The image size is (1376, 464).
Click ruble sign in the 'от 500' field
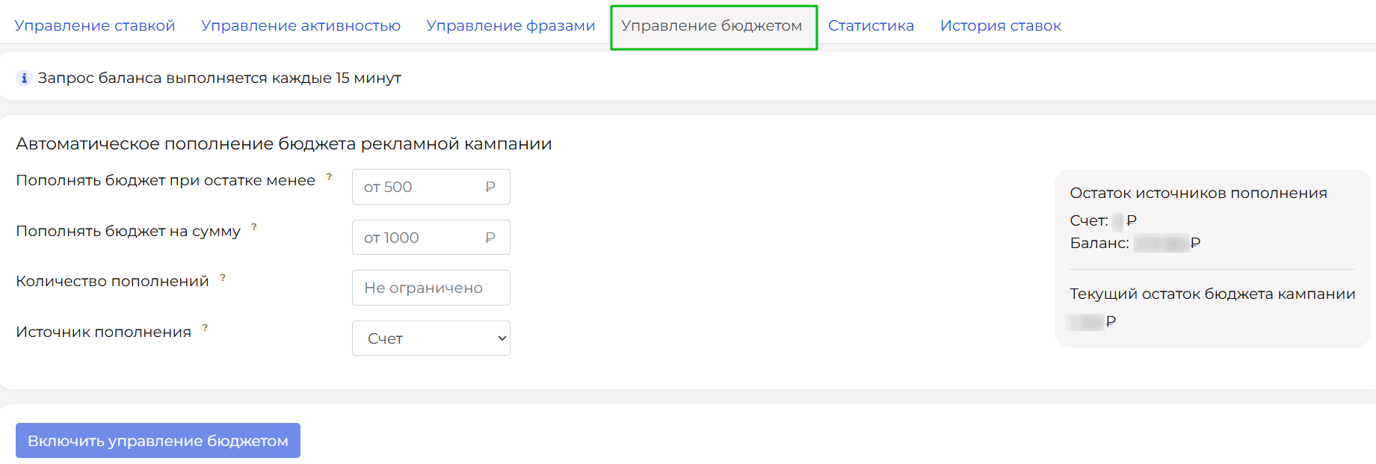pos(490,187)
